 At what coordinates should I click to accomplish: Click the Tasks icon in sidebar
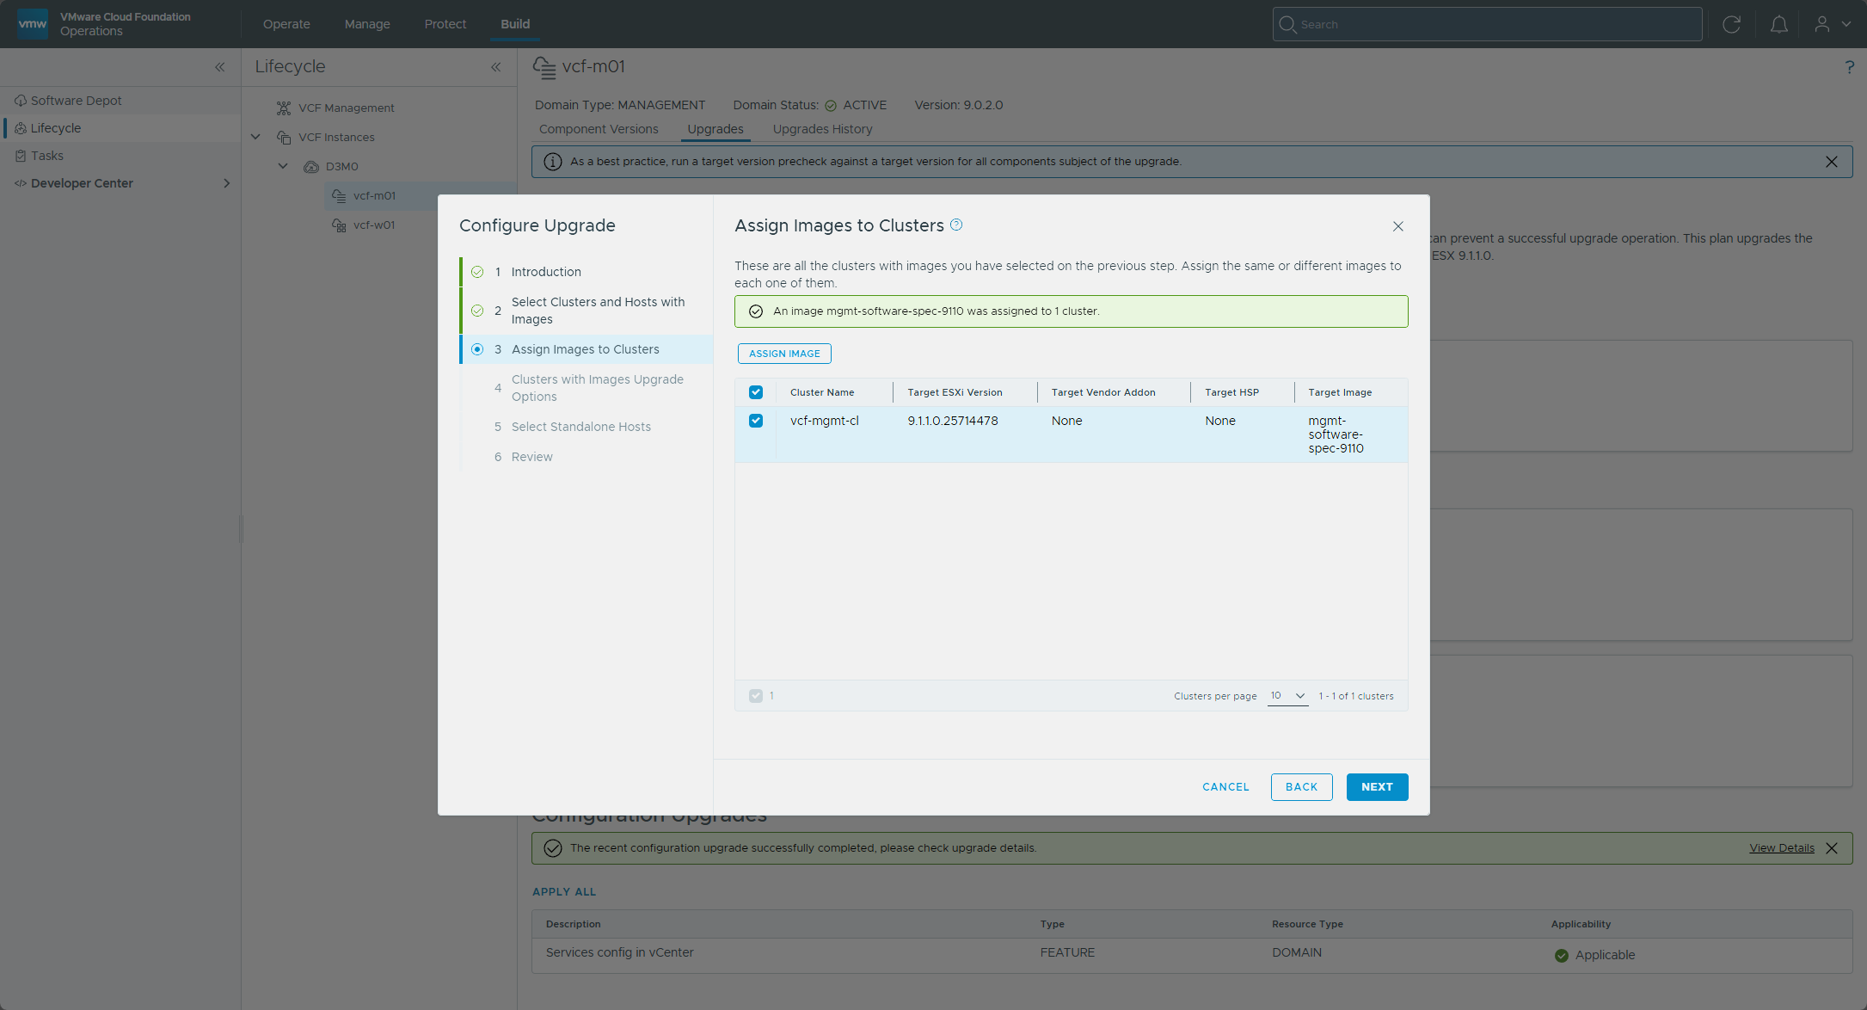coord(21,156)
